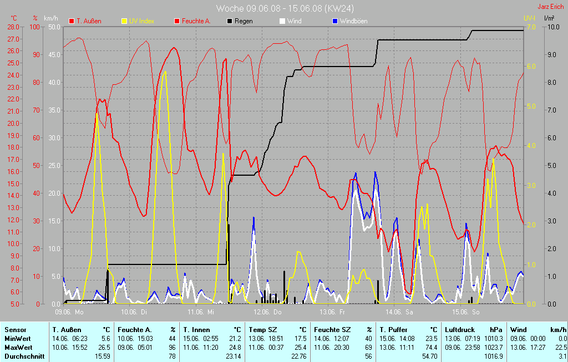Select the 15.06. So date label
The height and width of the screenshot is (362, 568).
pyautogui.click(x=468, y=312)
